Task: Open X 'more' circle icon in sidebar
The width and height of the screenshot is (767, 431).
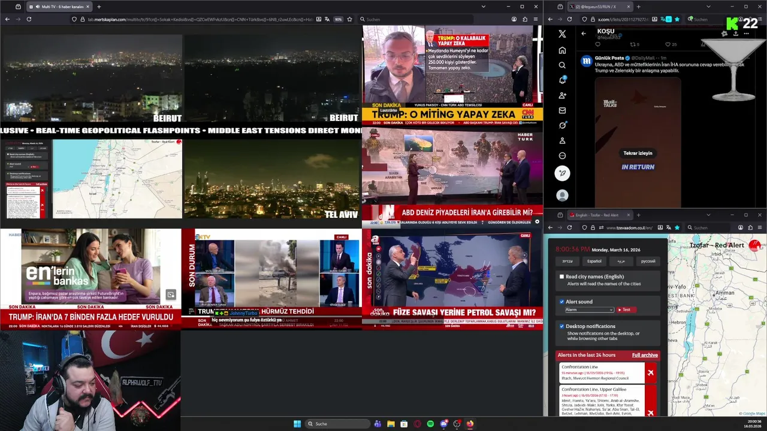Action: 562,156
